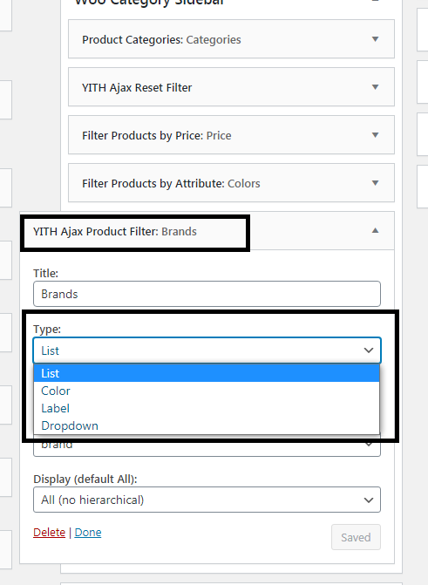Viewport: 428px width, 585px height.
Task: Click the Delete widget link
Action: click(50, 533)
